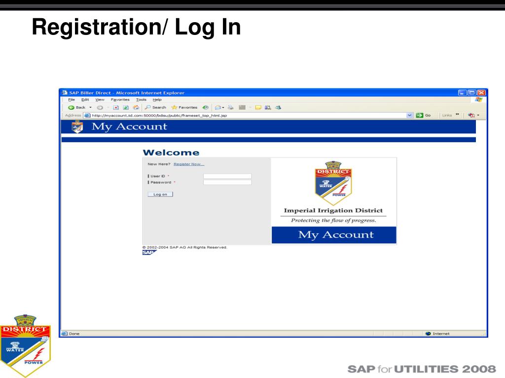
Task: Expand the Links toolbar chevron
Action: click(457, 114)
